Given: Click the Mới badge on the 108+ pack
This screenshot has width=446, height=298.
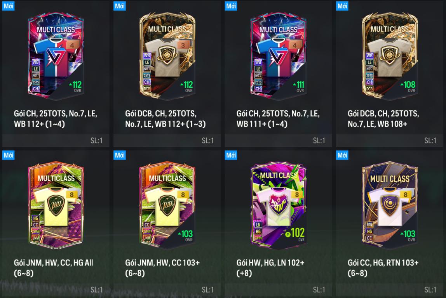Looking at the screenshot, I should click(x=342, y=6).
